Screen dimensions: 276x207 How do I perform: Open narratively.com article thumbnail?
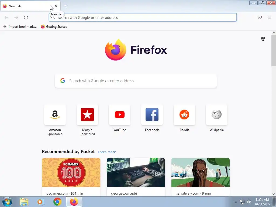(201, 172)
